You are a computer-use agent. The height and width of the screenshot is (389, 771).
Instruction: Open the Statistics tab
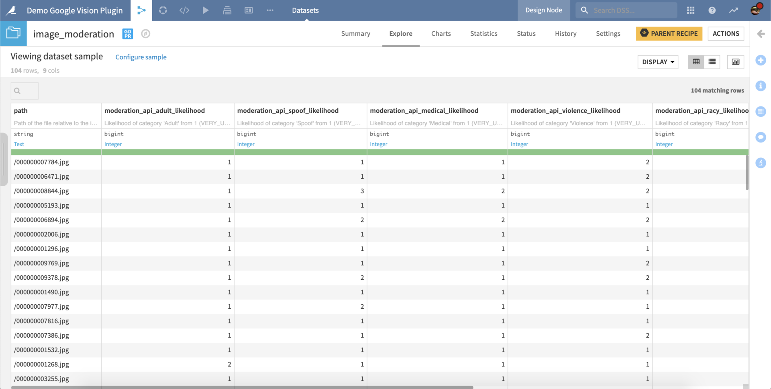tap(483, 34)
